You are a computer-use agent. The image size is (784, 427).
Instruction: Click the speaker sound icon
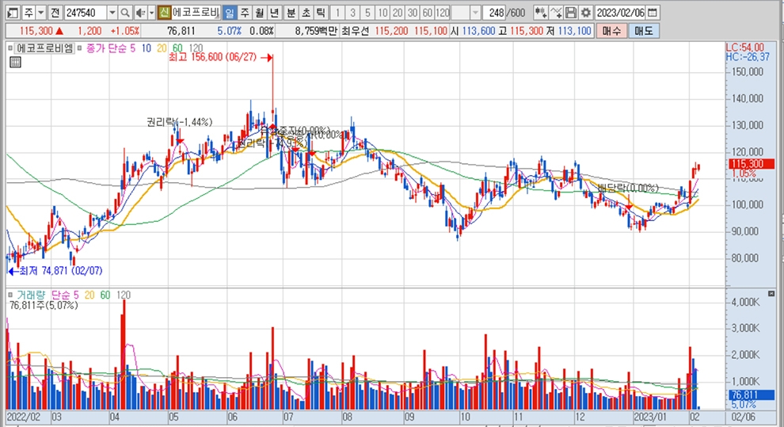(140, 13)
